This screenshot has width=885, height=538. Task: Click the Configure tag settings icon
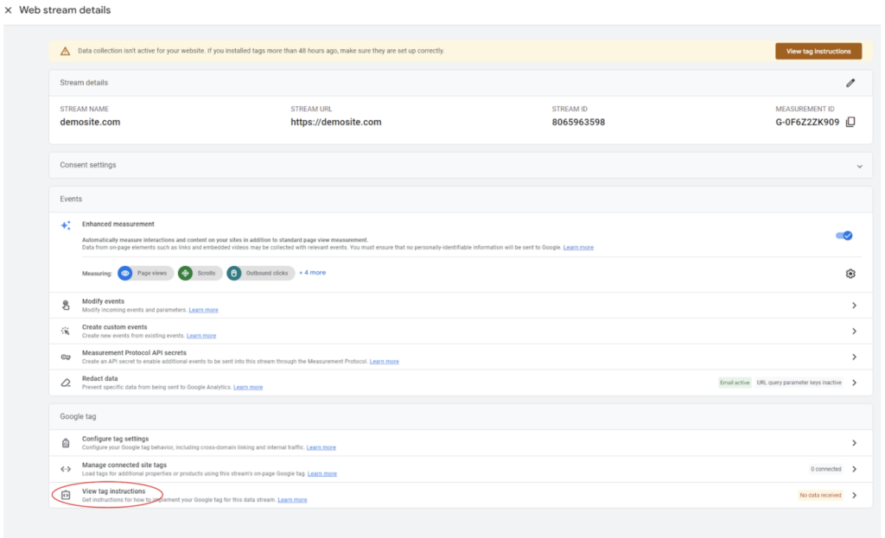(x=66, y=443)
